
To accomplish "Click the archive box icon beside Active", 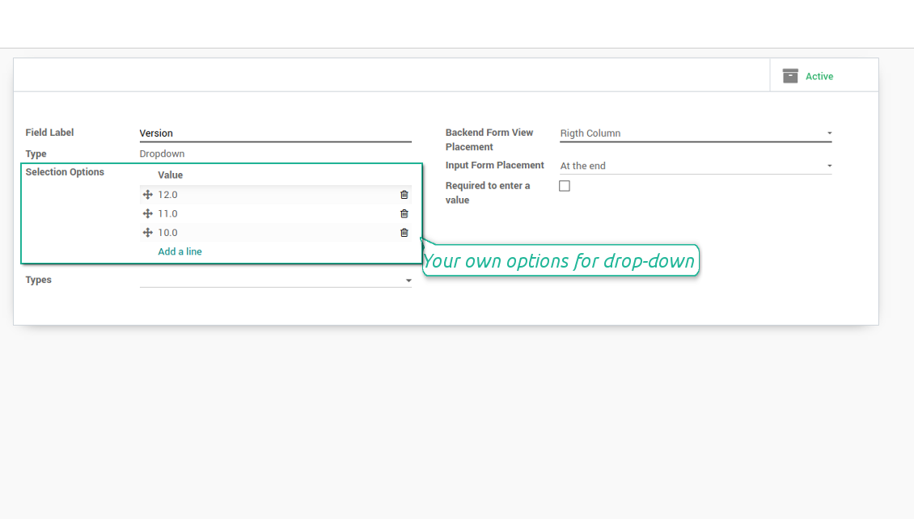I will point(790,76).
